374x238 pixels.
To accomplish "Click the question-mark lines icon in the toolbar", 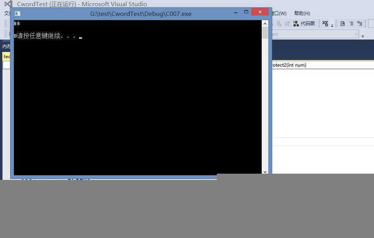I will [360, 23].
